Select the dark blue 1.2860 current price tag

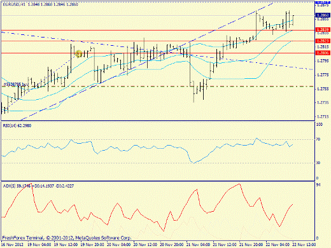pyautogui.click(x=323, y=15)
